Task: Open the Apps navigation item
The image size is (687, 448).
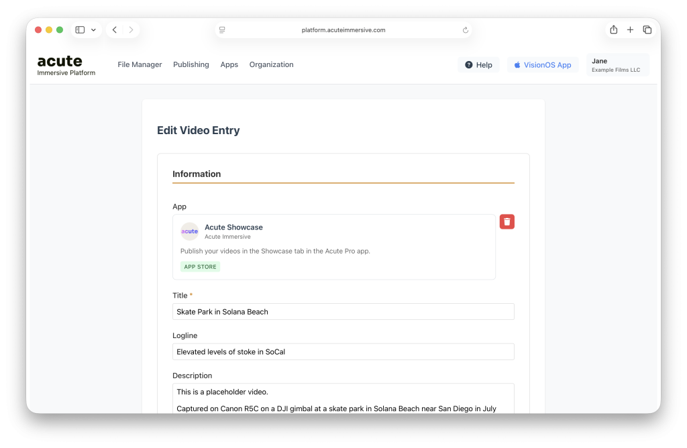Action: click(229, 65)
